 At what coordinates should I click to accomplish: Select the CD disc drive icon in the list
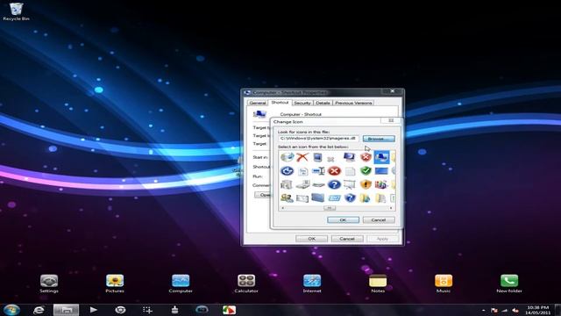287,157
